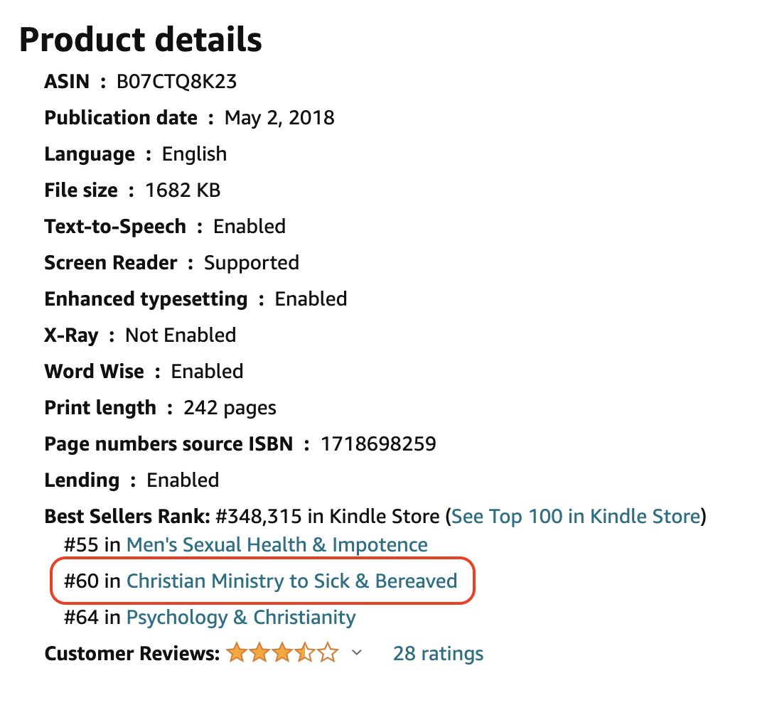
Task: Expand the customer reviews rating chevron
Action: click(357, 653)
